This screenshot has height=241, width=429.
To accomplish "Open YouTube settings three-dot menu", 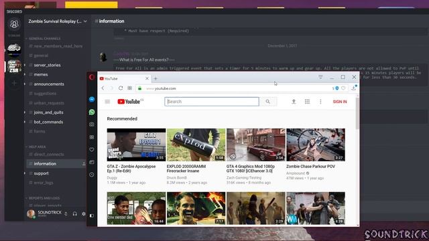I will pyautogui.click(x=320, y=102).
